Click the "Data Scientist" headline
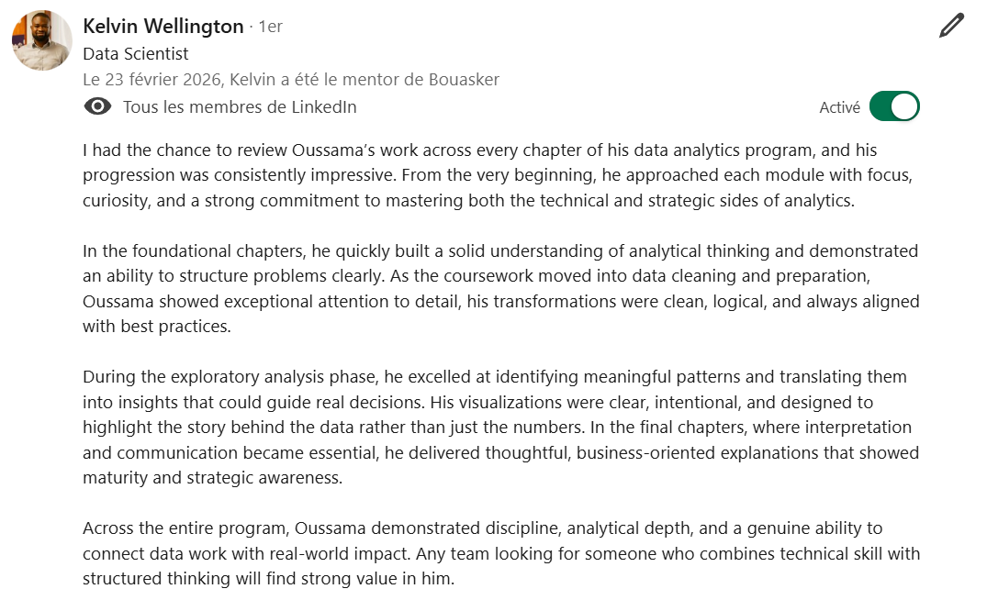 tap(135, 54)
